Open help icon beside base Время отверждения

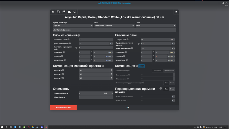tap(70, 43)
